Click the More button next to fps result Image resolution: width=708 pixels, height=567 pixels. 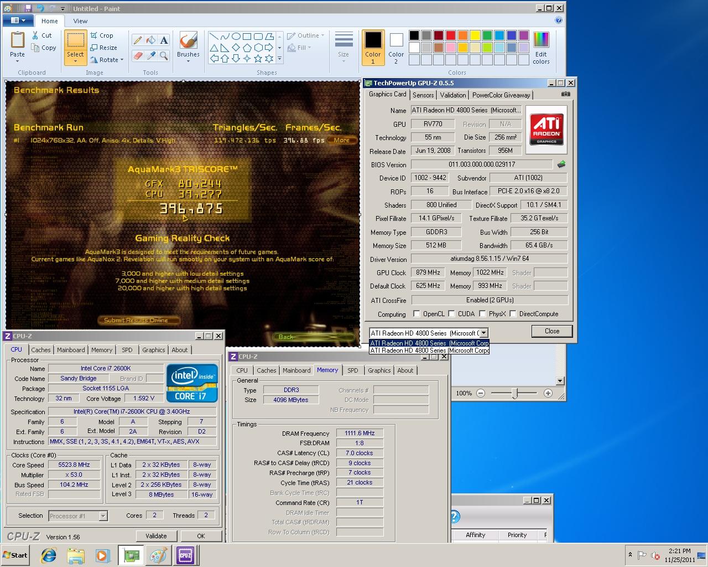pyautogui.click(x=341, y=140)
